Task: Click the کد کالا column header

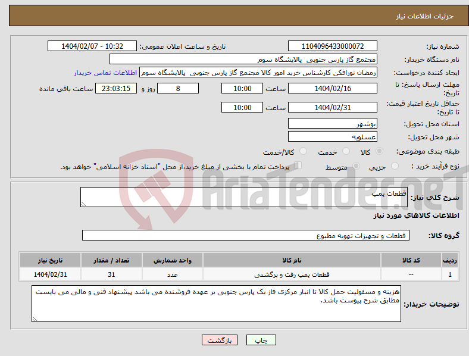Action: [411, 260]
